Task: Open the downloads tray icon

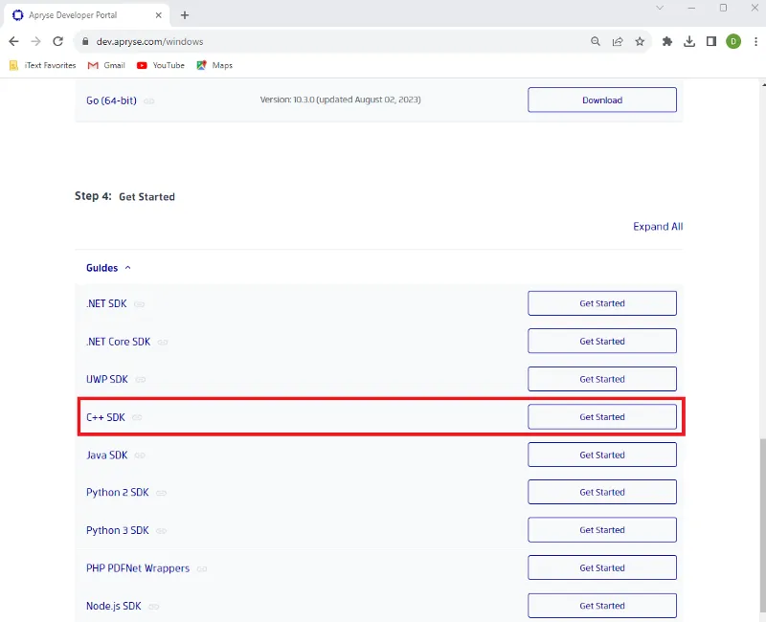Action: (x=689, y=41)
